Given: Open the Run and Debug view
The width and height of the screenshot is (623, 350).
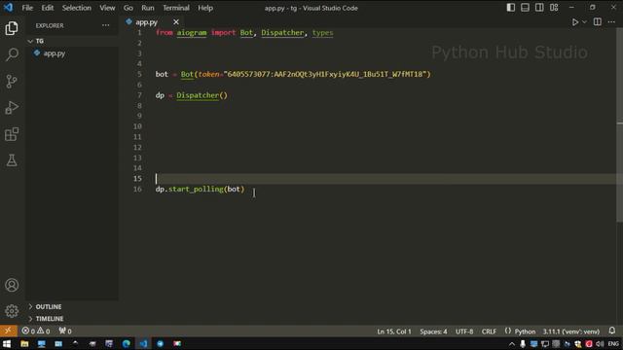Looking at the screenshot, I should [x=12, y=108].
